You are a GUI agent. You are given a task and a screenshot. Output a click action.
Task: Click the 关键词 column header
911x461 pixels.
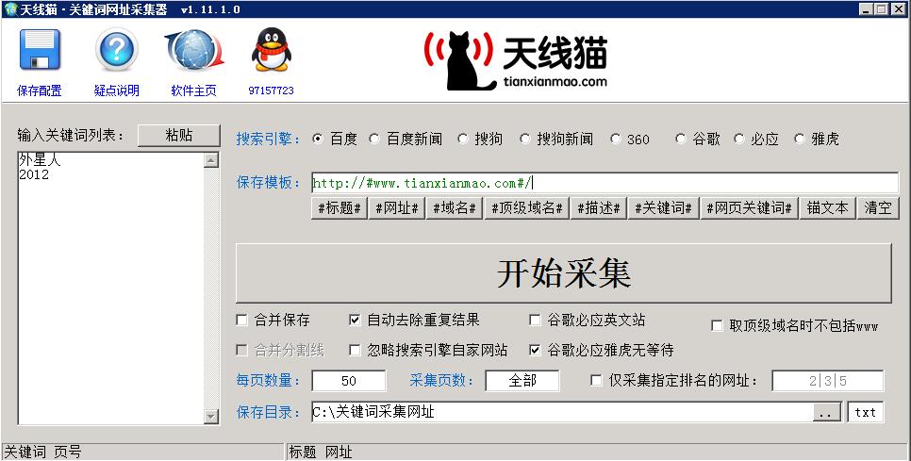[25, 452]
